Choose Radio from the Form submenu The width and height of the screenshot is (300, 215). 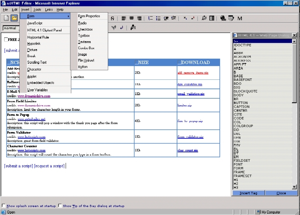point(89,23)
